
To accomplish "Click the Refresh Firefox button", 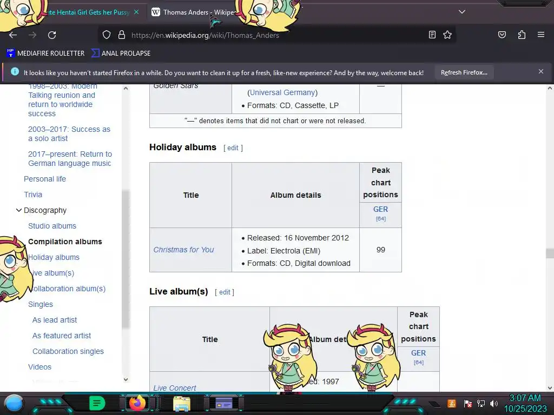I will pyautogui.click(x=464, y=72).
